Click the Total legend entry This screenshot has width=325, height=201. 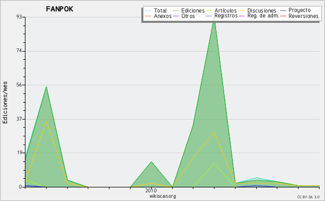156,10
